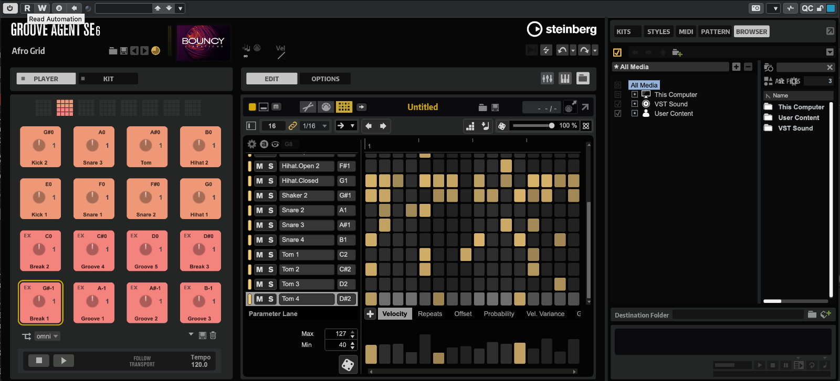Mute the Hihat.Closed lane
The image size is (840, 381).
tap(259, 181)
